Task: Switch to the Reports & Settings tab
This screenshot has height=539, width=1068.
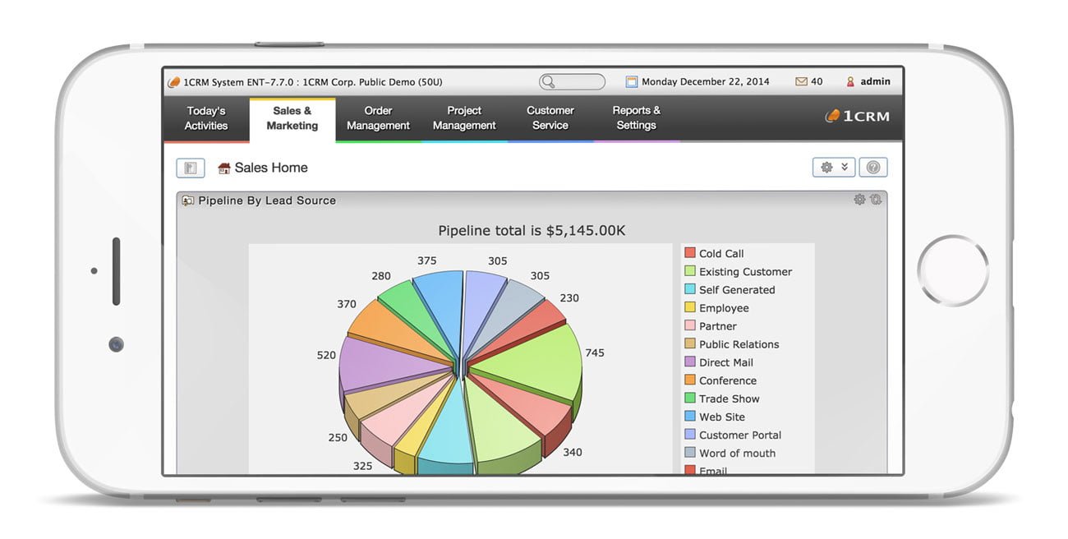Action: coord(637,118)
